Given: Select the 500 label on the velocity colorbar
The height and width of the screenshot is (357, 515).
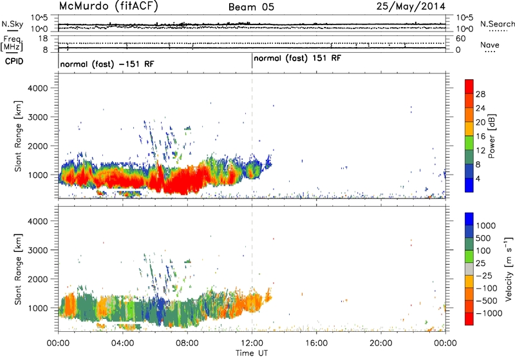Looking at the screenshot, I should tap(483, 238).
